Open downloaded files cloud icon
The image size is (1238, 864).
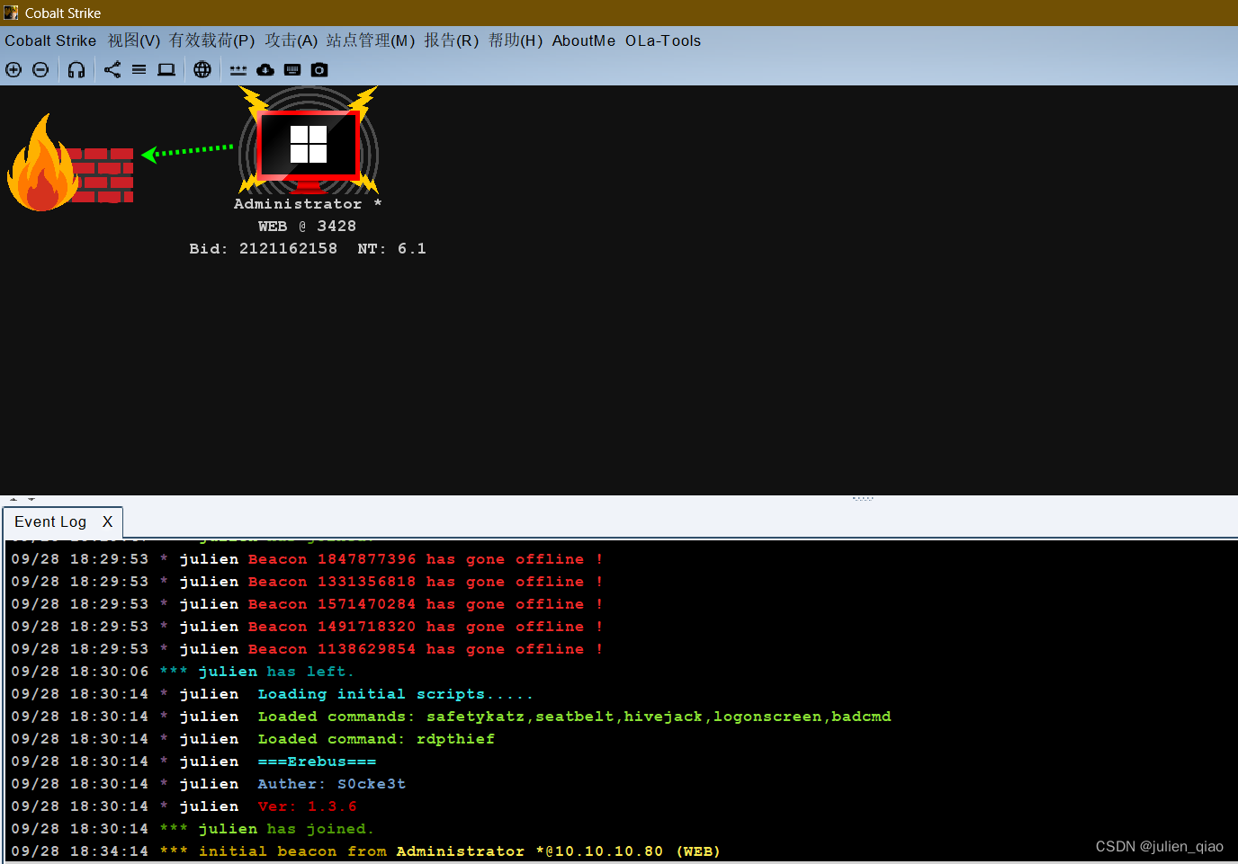click(x=265, y=69)
